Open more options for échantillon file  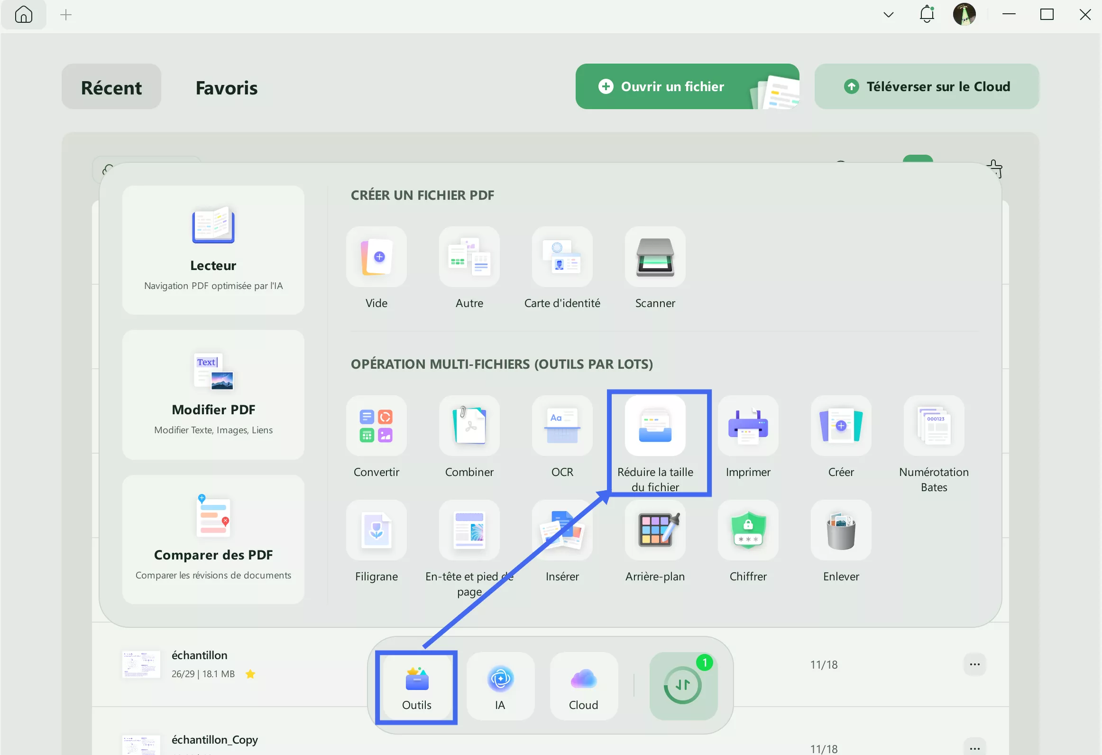pos(974,664)
